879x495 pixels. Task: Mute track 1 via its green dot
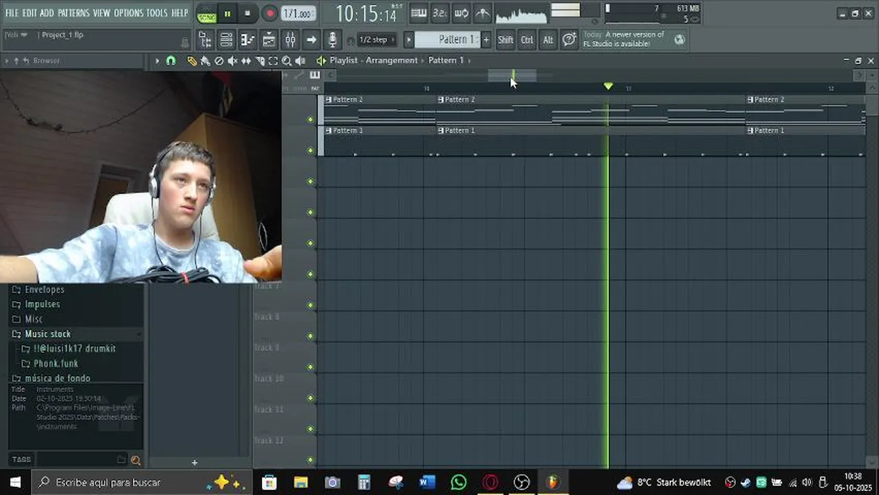click(310, 120)
